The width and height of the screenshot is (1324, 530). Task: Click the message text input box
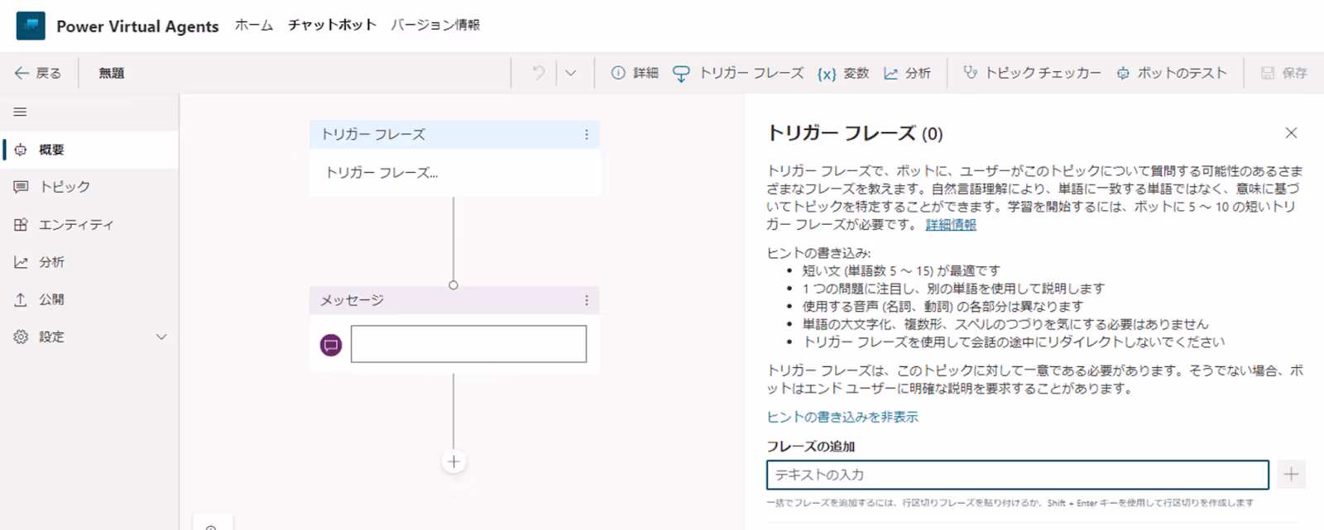[x=468, y=344]
